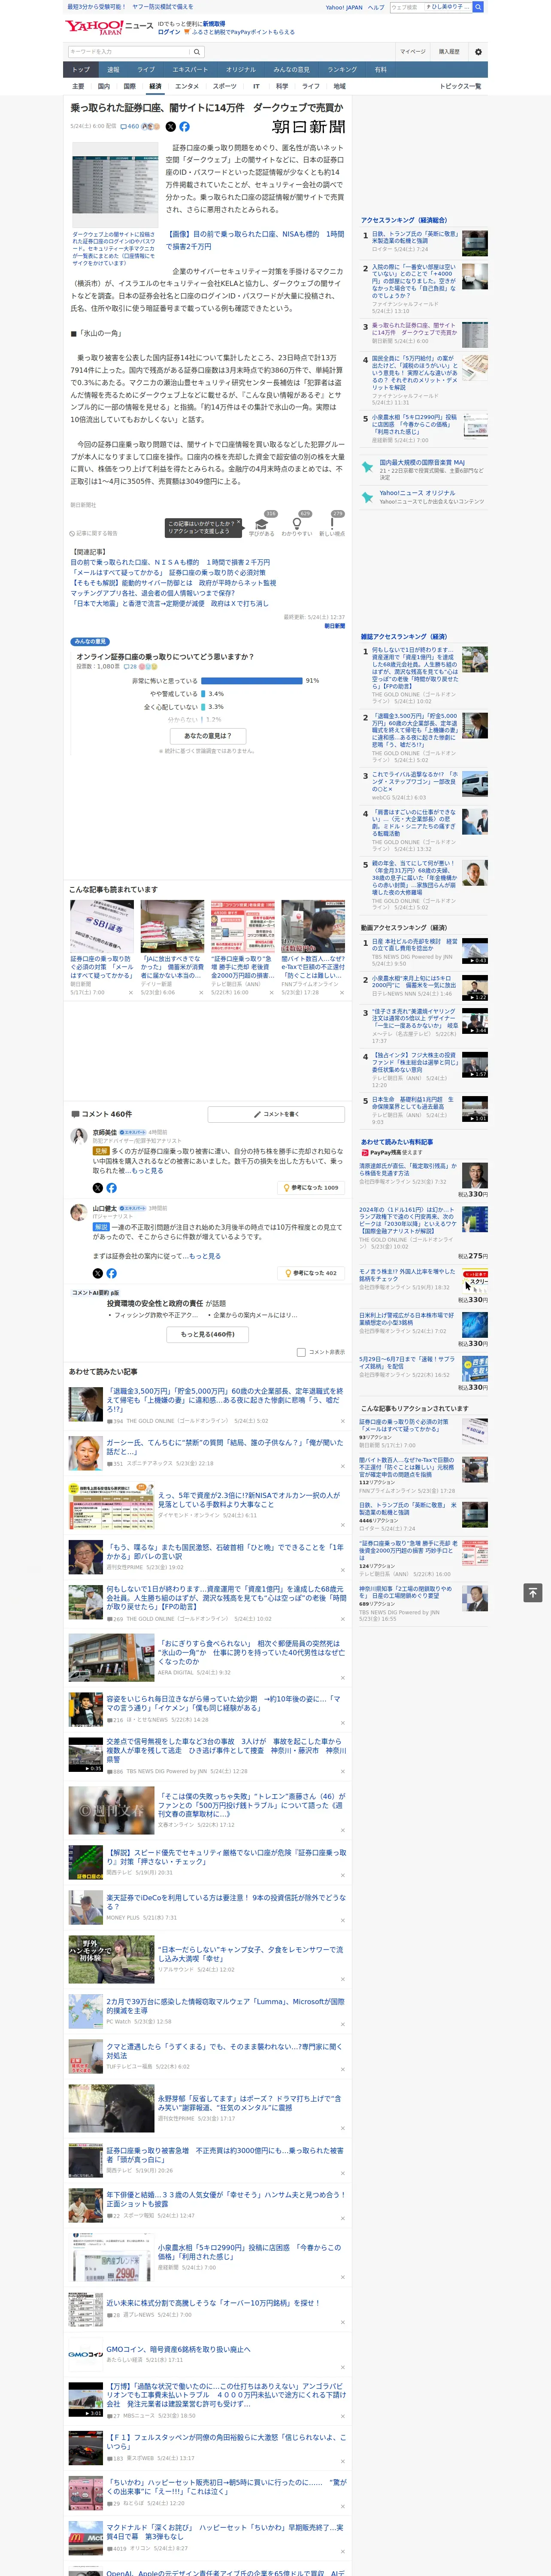Image resolution: width=551 pixels, height=2576 pixels.
Task: Click みんなの意見 blue label above poll
Action: coord(90,642)
